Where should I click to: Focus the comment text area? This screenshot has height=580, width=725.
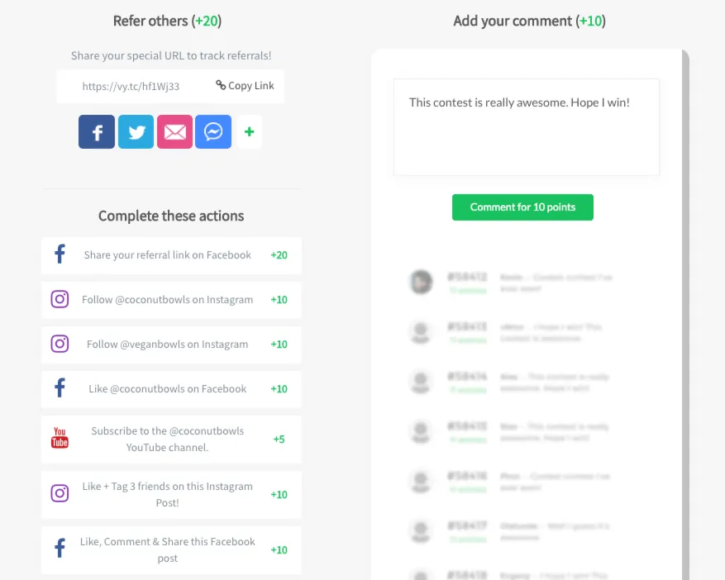point(526,127)
